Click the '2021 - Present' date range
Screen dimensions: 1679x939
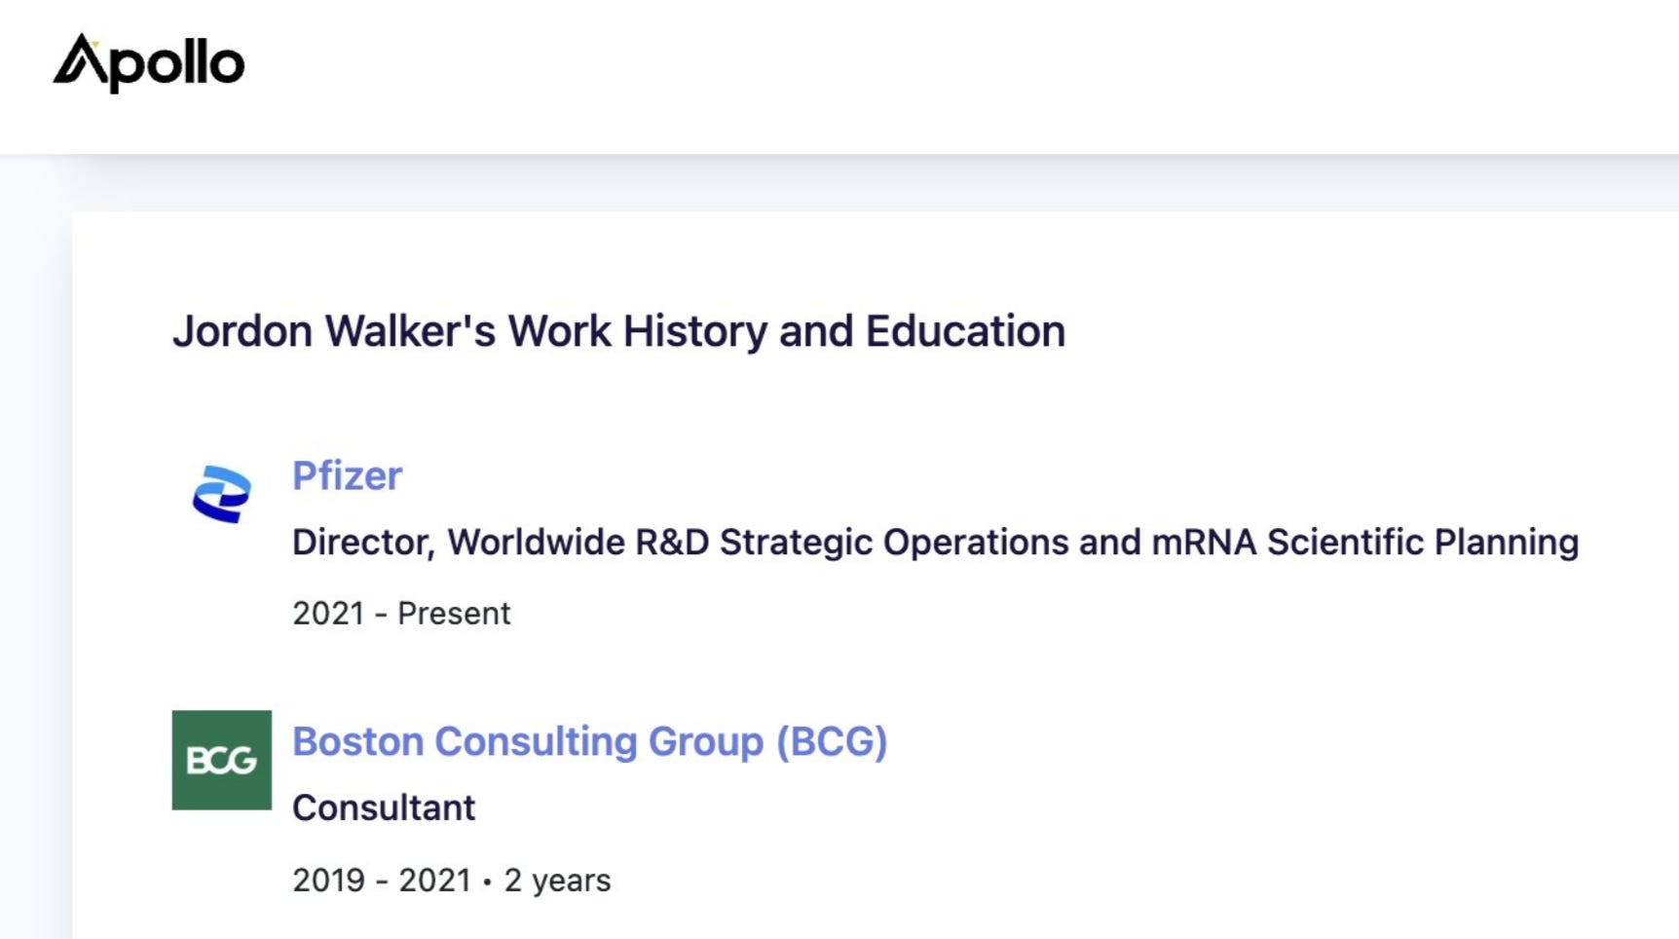click(x=401, y=614)
